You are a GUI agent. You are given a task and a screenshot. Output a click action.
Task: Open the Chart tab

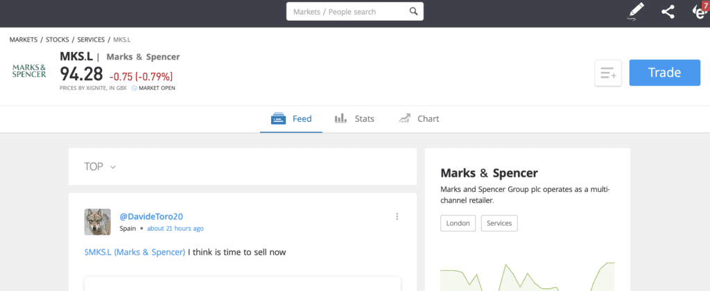(x=419, y=119)
